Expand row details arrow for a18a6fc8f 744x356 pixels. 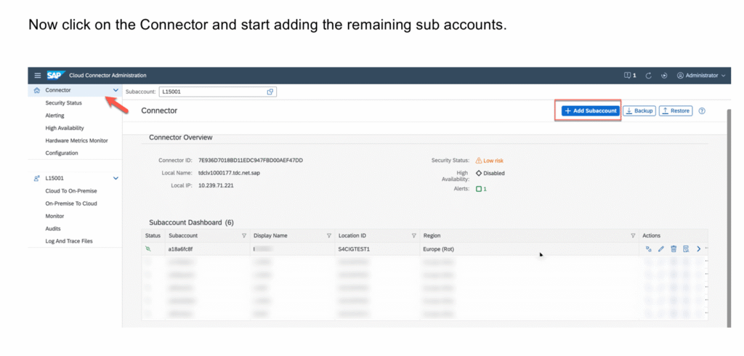pos(699,248)
